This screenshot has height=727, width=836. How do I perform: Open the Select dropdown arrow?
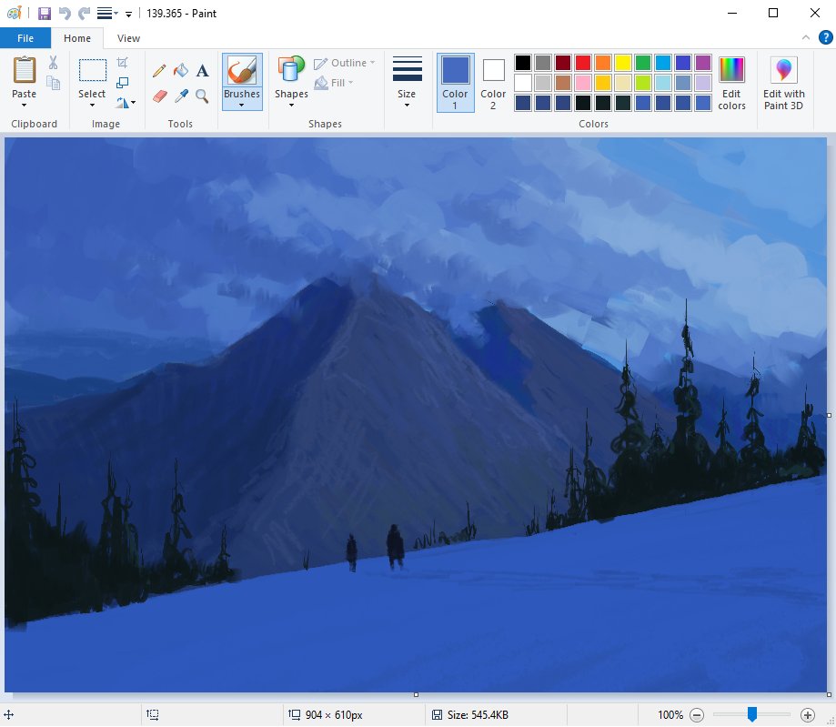point(92,105)
